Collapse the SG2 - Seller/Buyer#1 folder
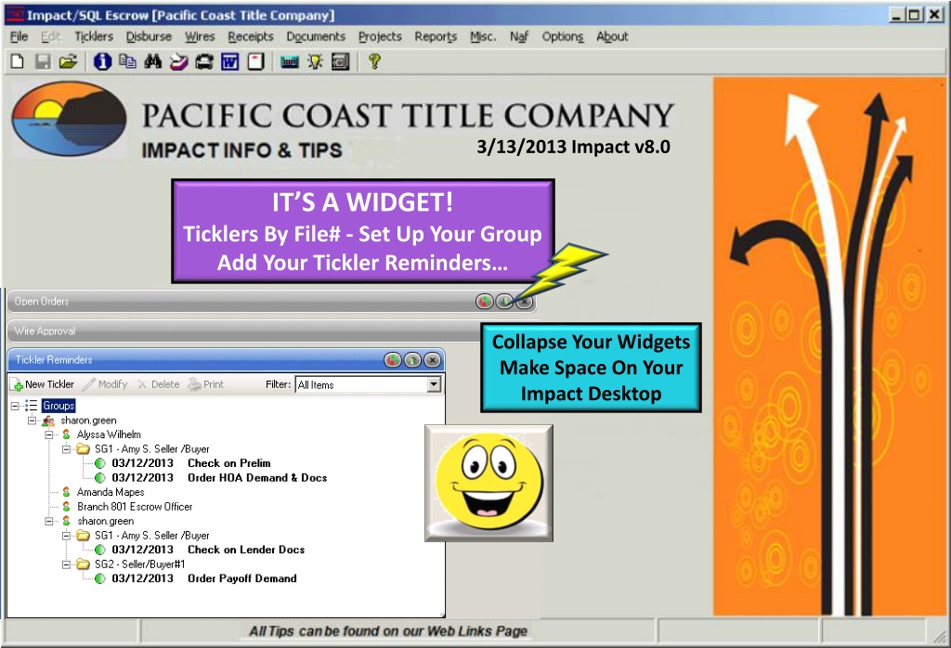This screenshot has height=648, width=951. 66,564
